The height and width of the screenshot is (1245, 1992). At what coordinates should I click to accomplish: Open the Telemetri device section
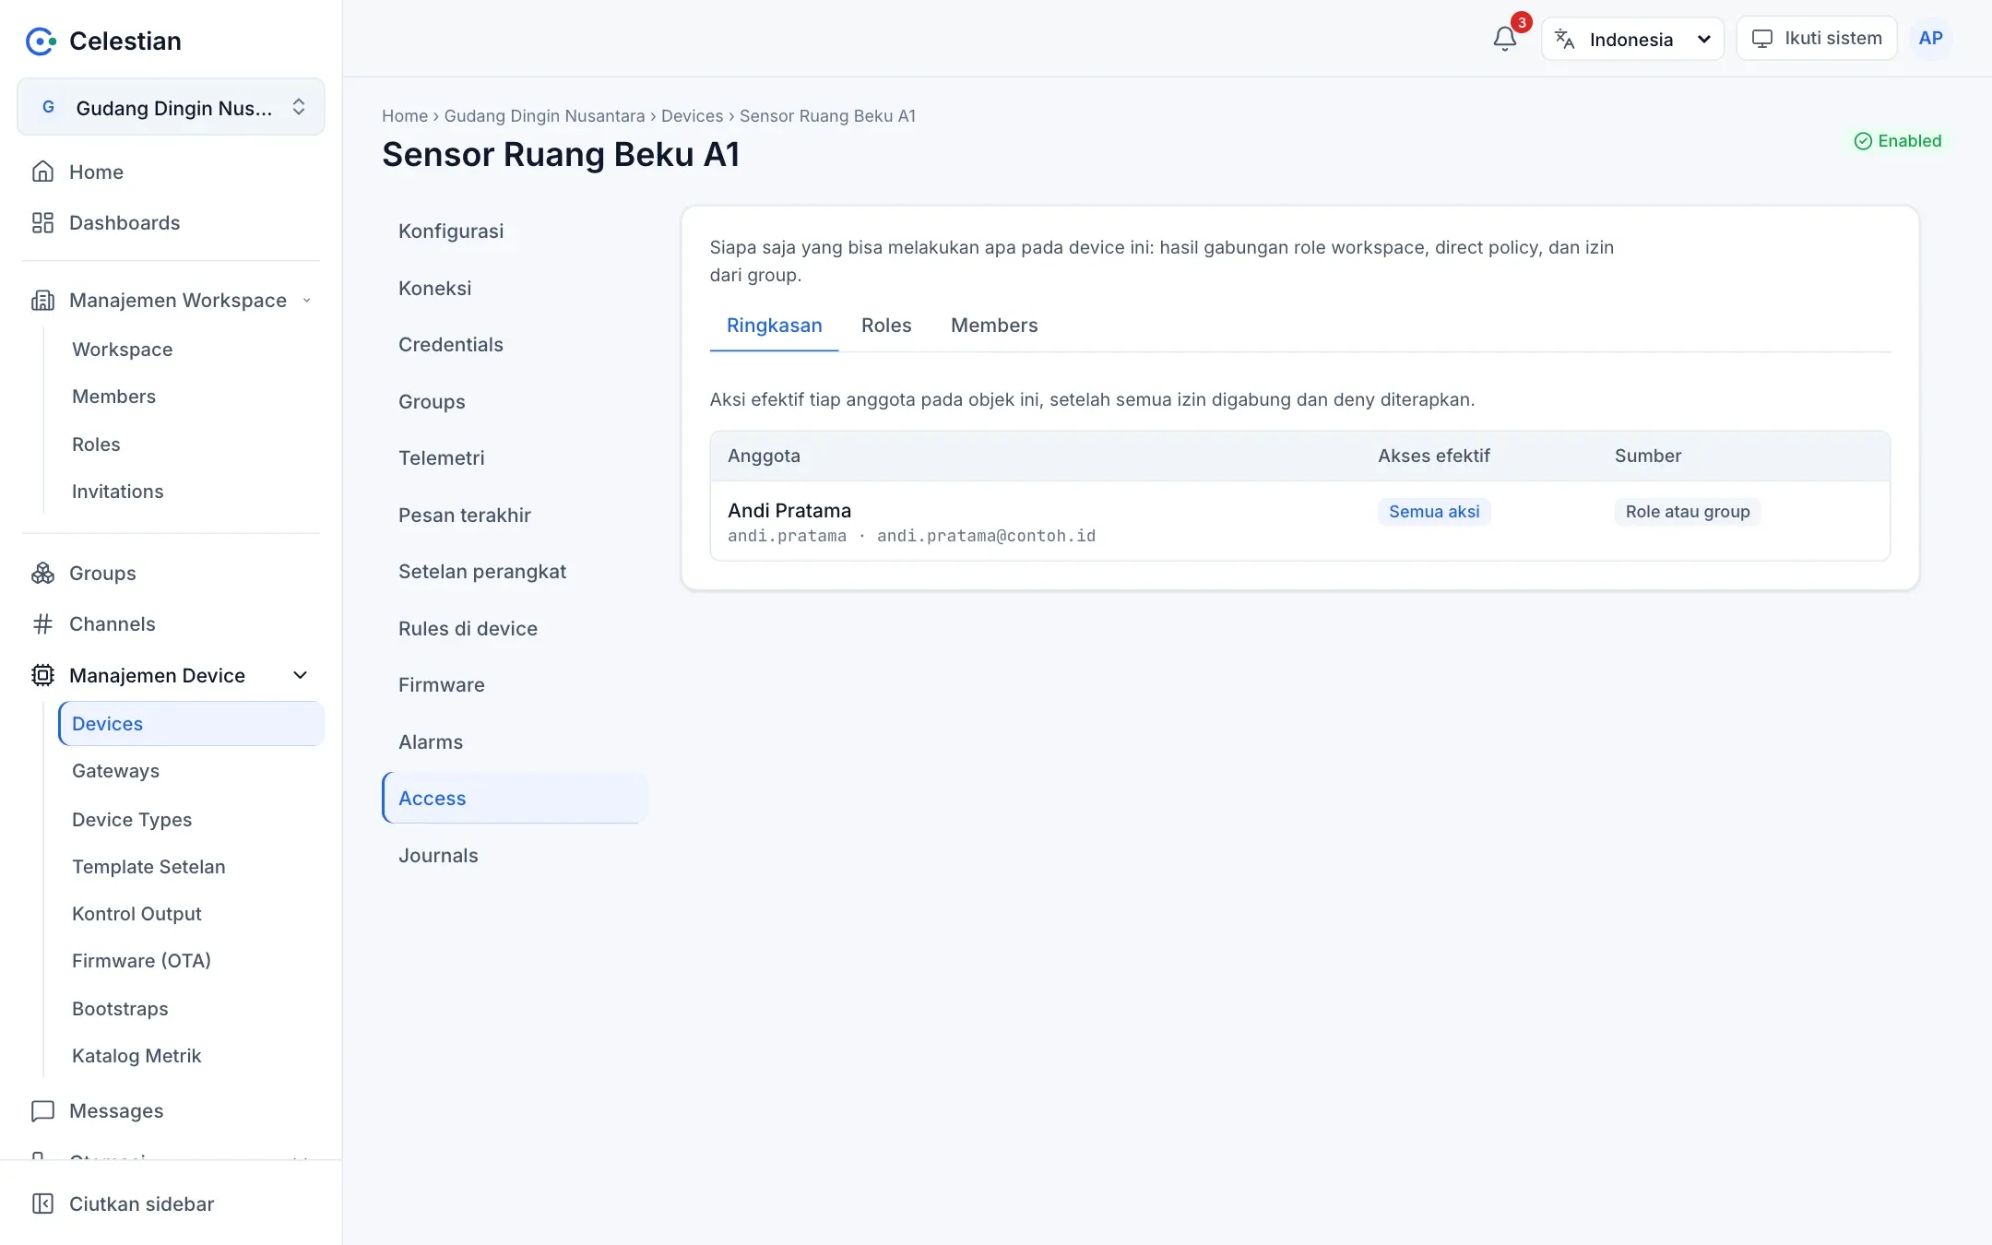(514, 457)
